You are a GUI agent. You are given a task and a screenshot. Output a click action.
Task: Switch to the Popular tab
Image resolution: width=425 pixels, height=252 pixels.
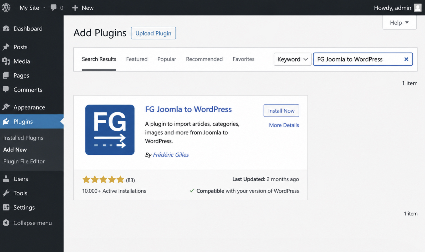[x=167, y=59]
